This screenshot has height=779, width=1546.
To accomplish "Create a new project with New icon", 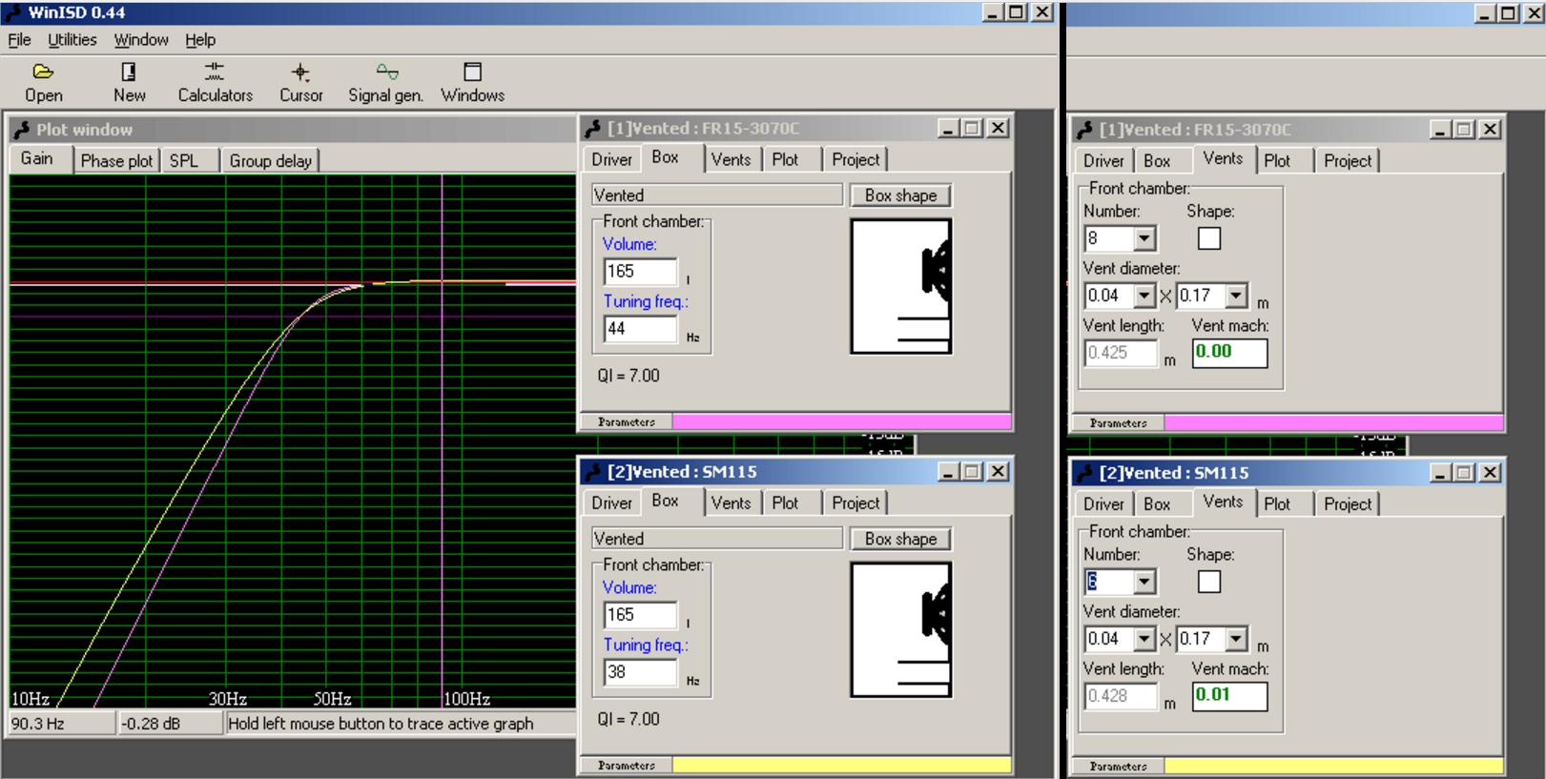I will [129, 72].
